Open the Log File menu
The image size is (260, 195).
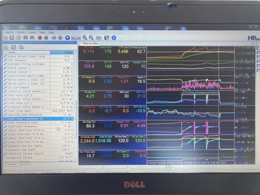pyautogui.click(x=9, y=32)
